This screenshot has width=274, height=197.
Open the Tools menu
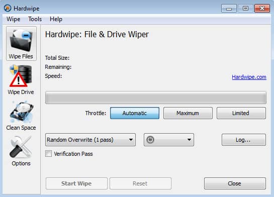click(35, 19)
